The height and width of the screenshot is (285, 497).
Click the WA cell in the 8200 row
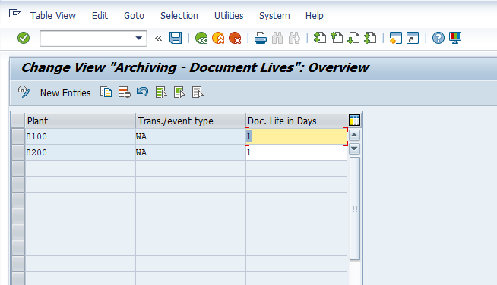point(191,152)
